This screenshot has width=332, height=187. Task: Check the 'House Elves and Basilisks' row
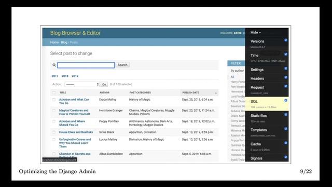[54, 132]
